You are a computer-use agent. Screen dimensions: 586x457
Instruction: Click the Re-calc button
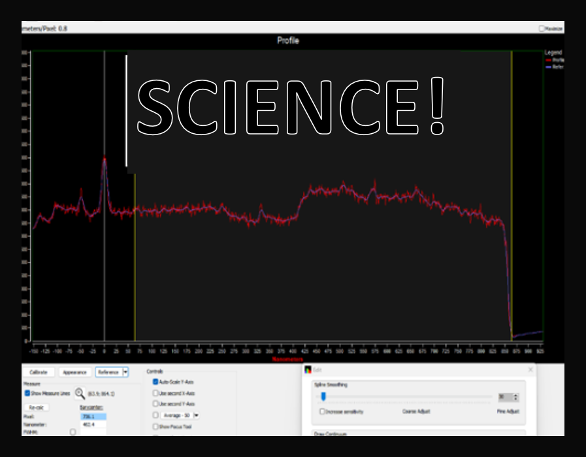coord(36,407)
